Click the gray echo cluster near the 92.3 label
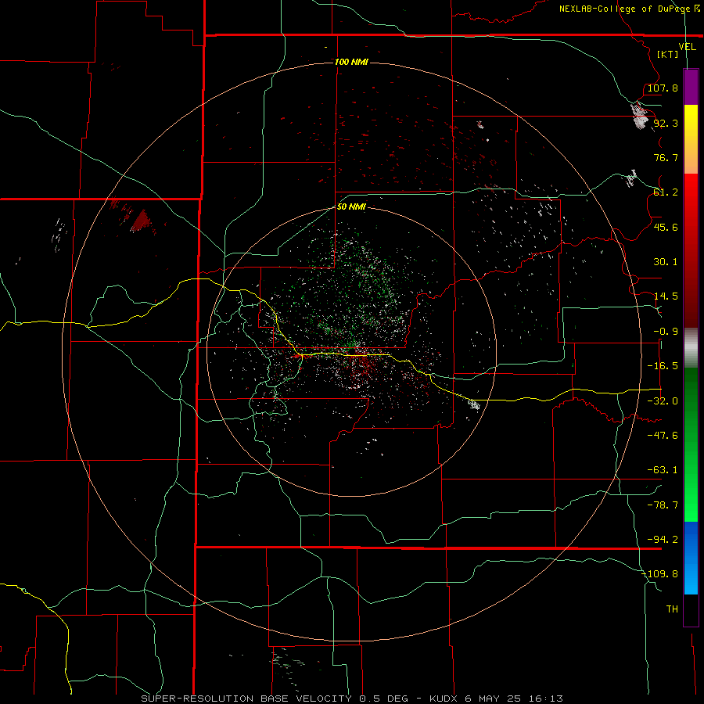This screenshot has width=704, height=704. click(640, 117)
